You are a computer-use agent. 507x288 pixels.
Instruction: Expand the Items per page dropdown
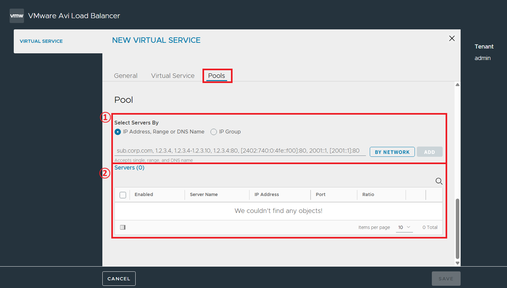click(x=404, y=227)
